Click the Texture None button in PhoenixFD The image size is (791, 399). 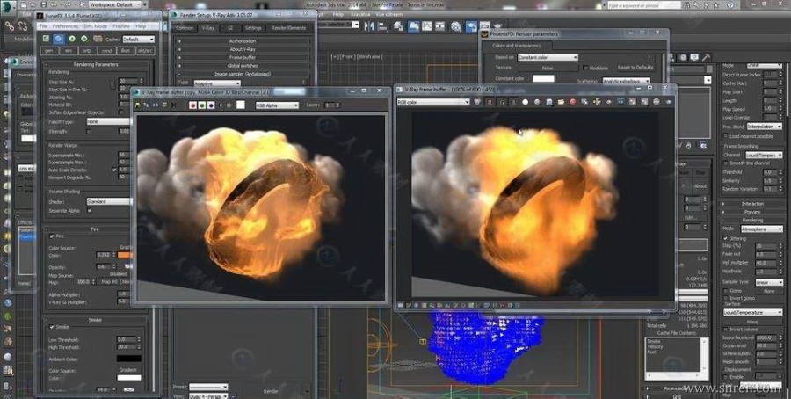coord(548,68)
